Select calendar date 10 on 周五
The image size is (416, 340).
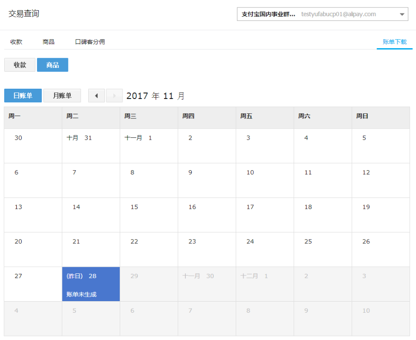265,180
